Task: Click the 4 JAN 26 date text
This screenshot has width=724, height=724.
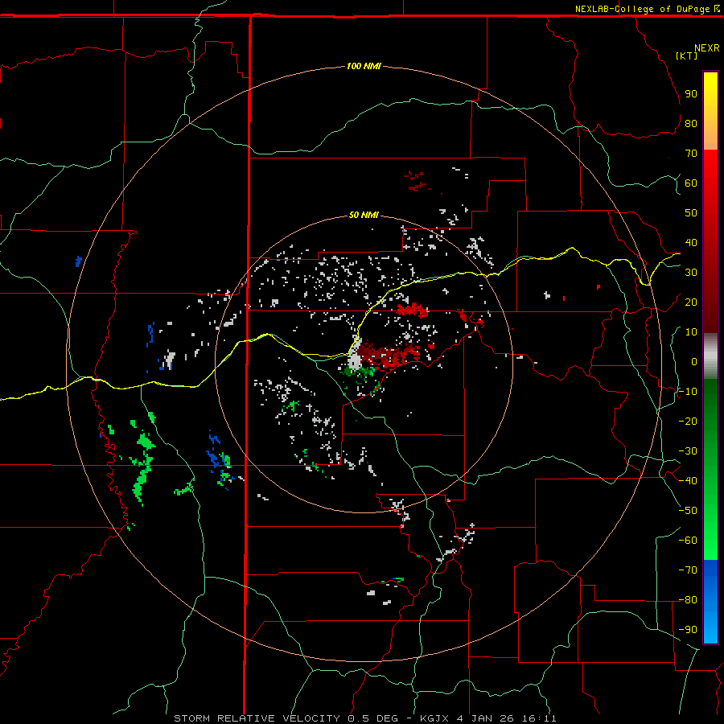Action: pos(485,718)
